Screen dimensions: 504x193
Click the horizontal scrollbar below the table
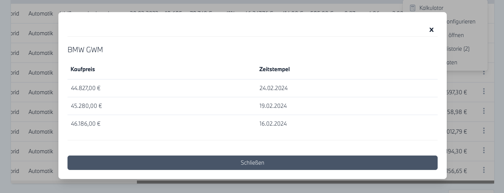[x=315, y=182]
